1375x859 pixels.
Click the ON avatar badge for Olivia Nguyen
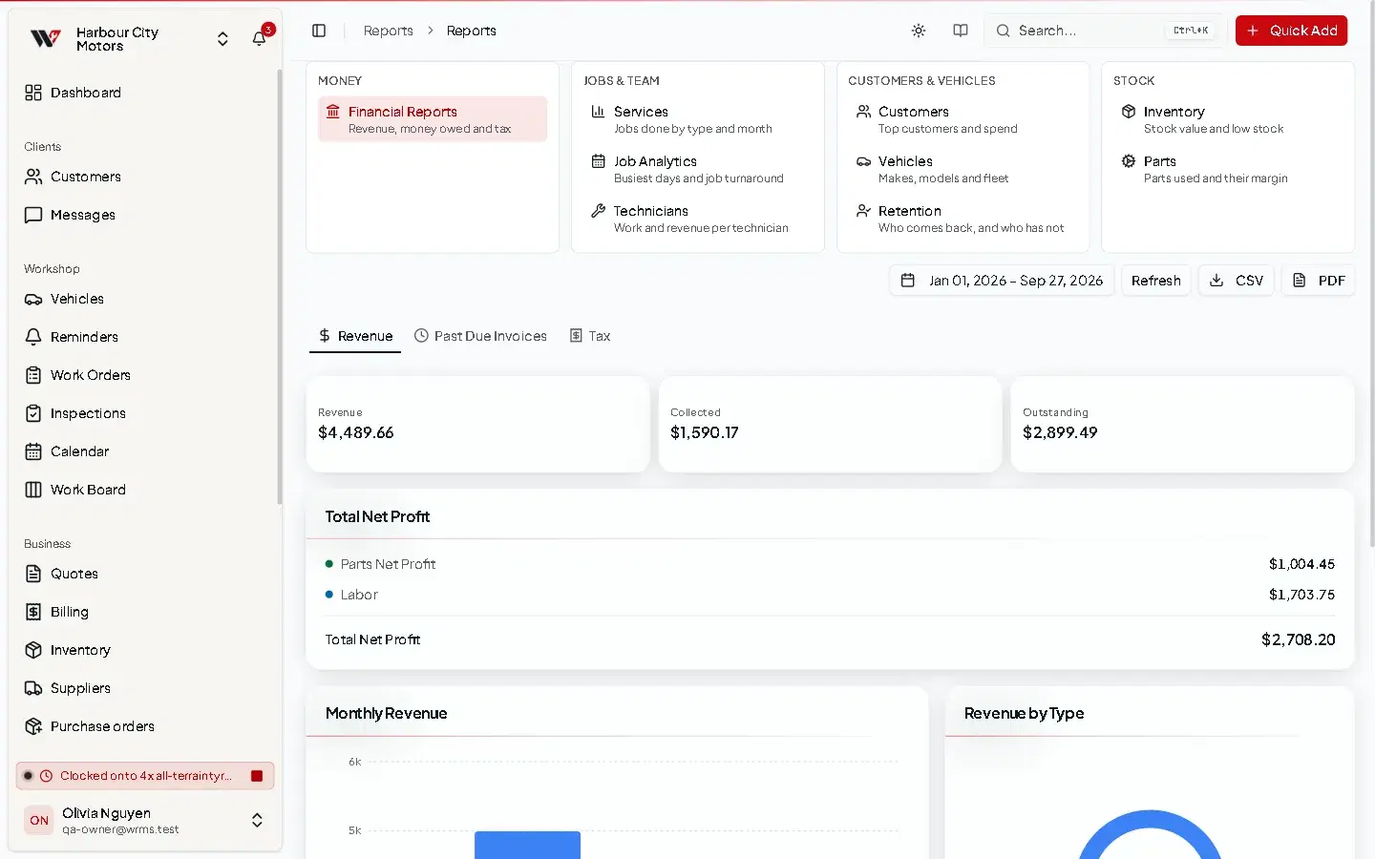(39, 820)
